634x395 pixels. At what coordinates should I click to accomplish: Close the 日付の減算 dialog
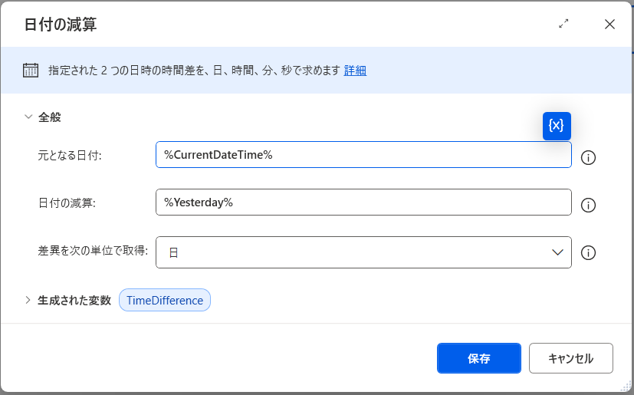609,24
